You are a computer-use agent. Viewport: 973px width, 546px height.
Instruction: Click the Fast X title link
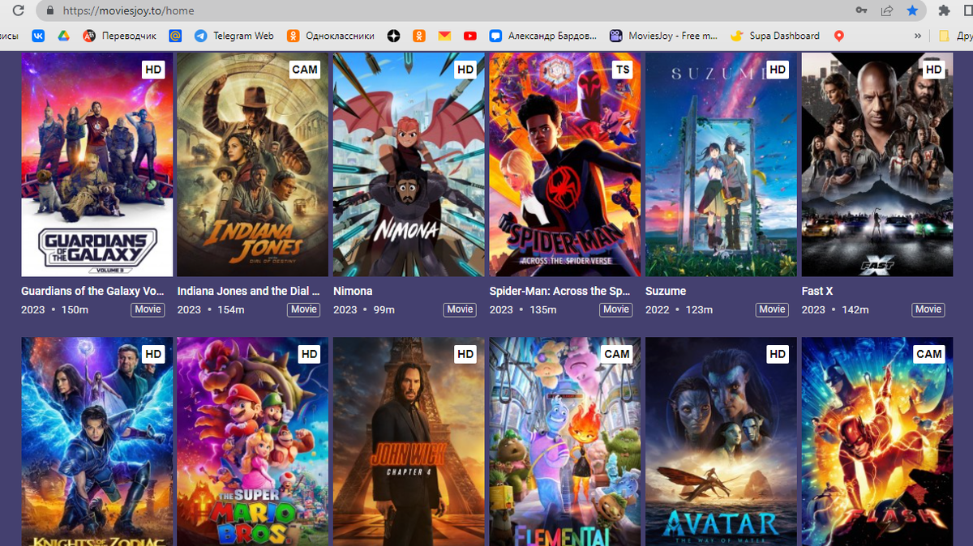[817, 291]
